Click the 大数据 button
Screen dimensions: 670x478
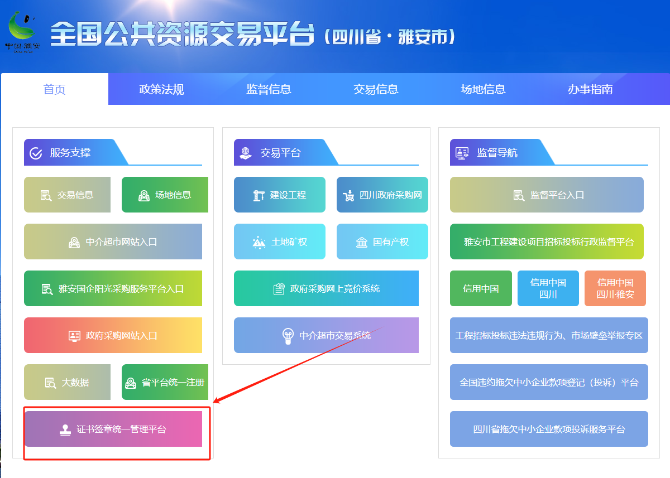click(x=67, y=383)
